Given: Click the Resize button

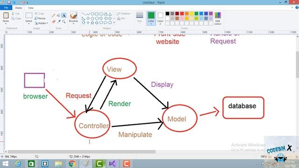Looking at the screenshot, I should tap(40, 19).
